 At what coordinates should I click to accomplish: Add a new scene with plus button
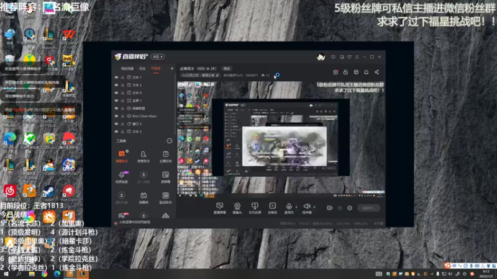coord(172,68)
